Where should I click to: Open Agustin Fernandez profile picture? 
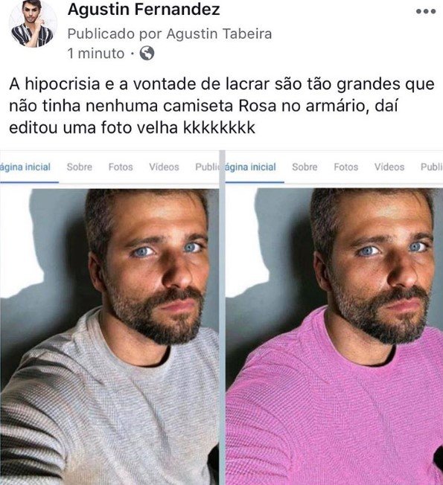pyautogui.click(x=33, y=24)
